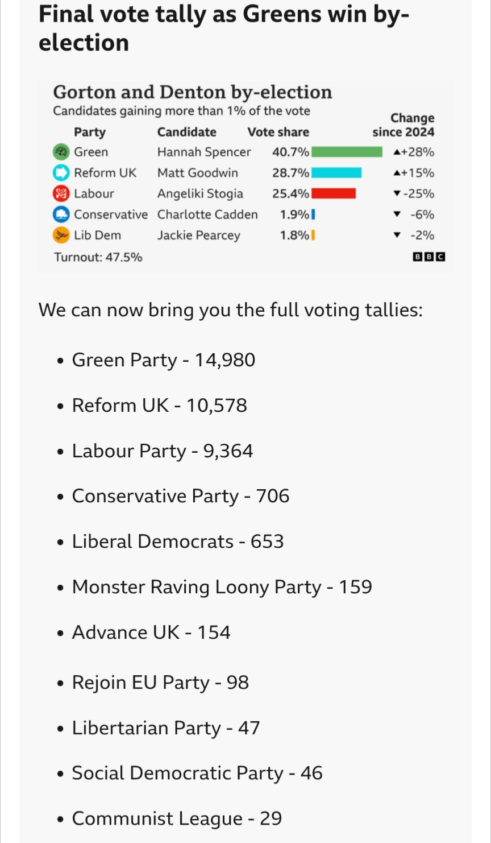Click the 'Gorton and Denton by-election' chart title
The height and width of the screenshot is (843, 491).
tap(192, 92)
